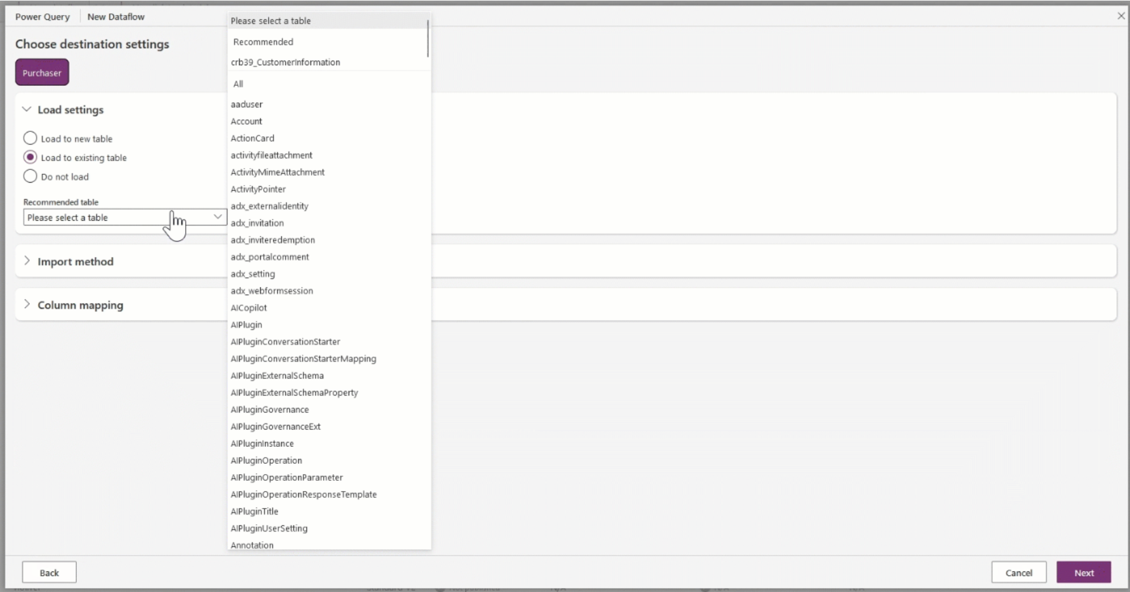This screenshot has width=1130, height=592.
Task: Select crb39_CustomerInformation from the table list
Action: tap(285, 62)
